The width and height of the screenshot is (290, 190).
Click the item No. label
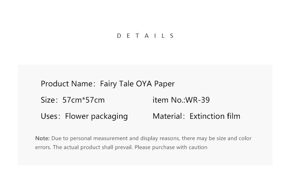click(169, 100)
